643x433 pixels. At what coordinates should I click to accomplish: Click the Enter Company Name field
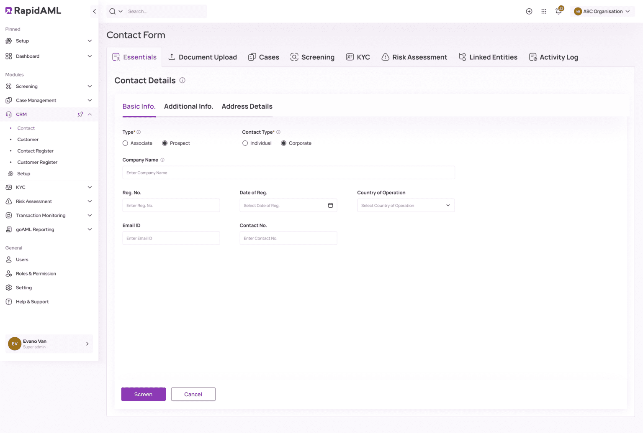click(288, 173)
